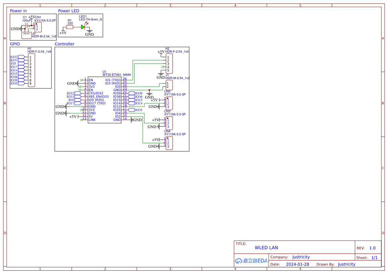Click the Controller section heading
This screenshot has height=274, width=388.
64,44
